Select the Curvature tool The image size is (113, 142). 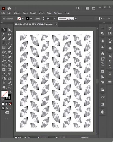[x=10, y=39]
